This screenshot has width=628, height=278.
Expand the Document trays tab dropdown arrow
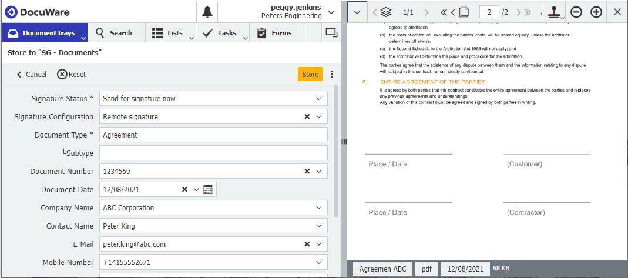(x=83, y=38)
